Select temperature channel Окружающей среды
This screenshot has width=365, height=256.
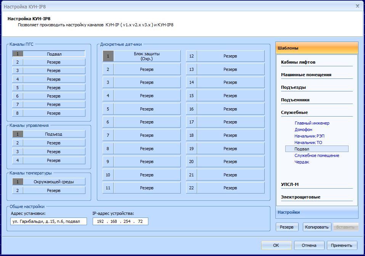(x=54, y=182)
